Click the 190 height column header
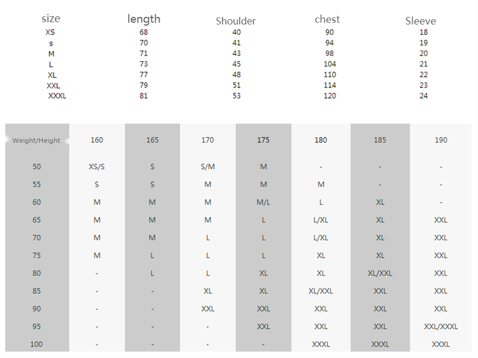The height and width of the screenshot is (358, 478). point(441,140)
